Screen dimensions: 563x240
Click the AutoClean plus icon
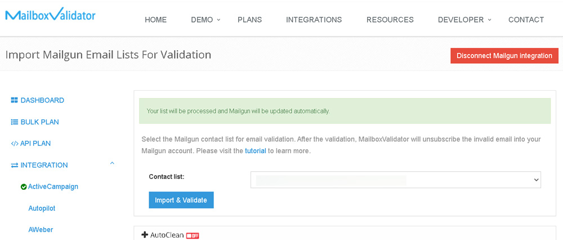(x=145, y=235)
